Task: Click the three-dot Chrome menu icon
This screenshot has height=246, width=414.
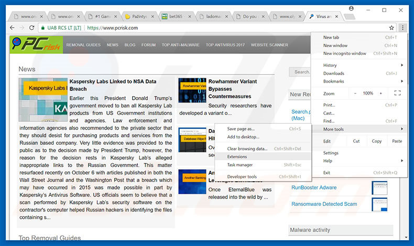Action: (402, 28)
